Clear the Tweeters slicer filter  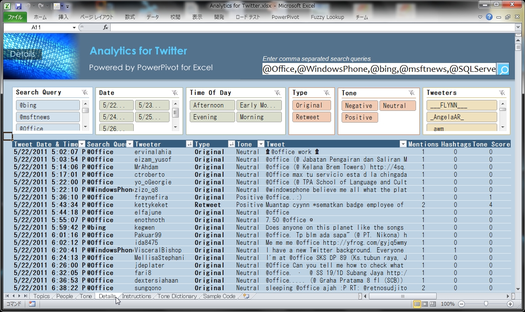point(502,92)
